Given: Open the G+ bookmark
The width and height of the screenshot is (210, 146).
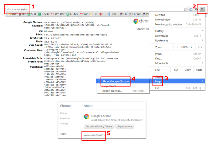Looking at the screenshot, I should click(103, 14).
